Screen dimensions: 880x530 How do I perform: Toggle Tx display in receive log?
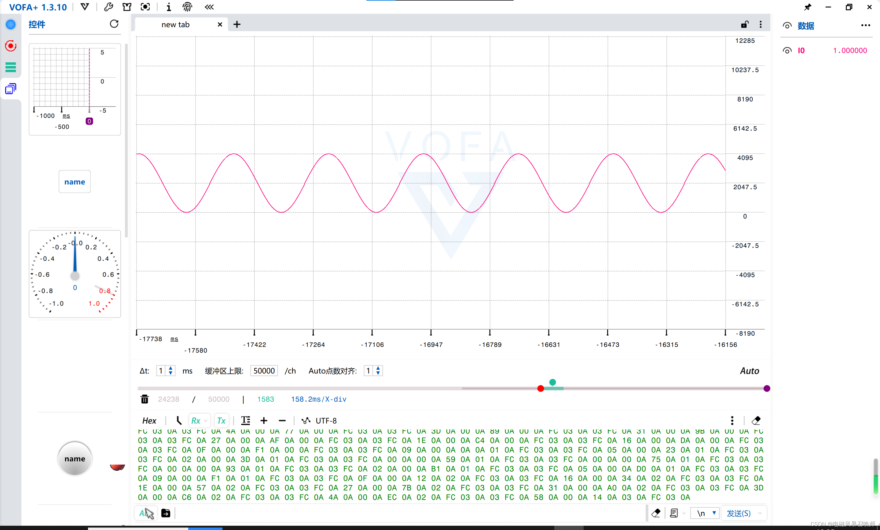point(221,420)
